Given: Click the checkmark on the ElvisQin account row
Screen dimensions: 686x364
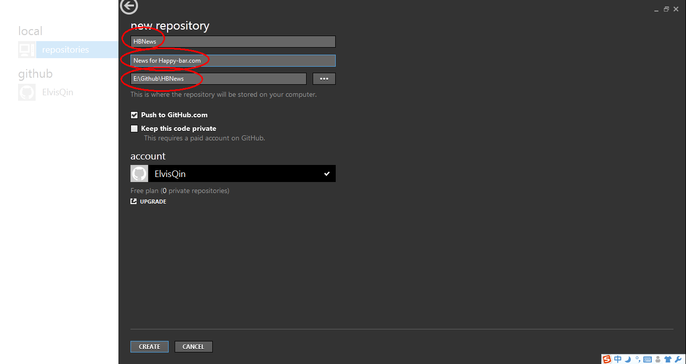Looking at the screenshot, I should (327, 174).
